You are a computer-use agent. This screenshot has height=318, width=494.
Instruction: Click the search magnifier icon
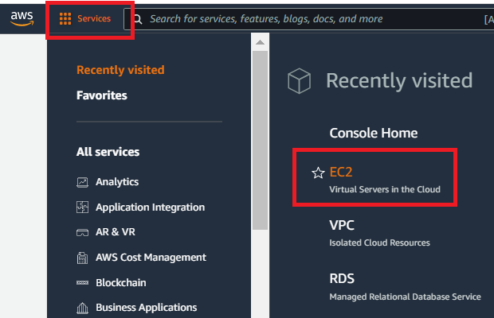(x=137, y=19)
